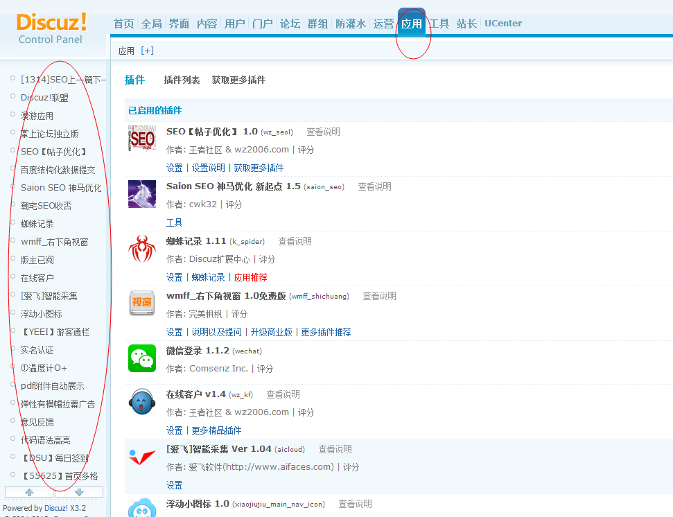673x517 pixels.
Task: Select the 应用 top menu tab
Action: tap(412, 24)
